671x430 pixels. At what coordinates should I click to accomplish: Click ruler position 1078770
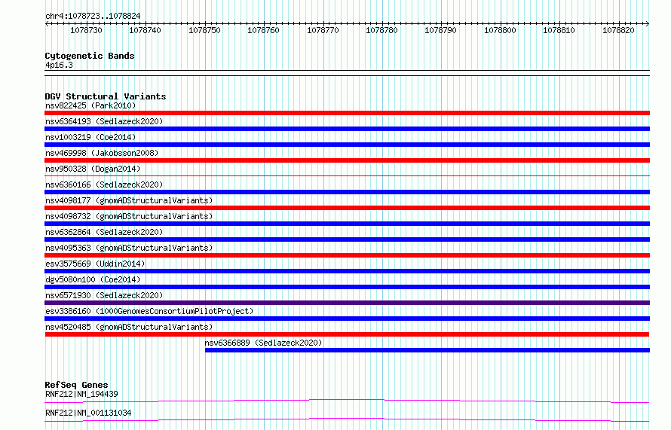[323, 30]
